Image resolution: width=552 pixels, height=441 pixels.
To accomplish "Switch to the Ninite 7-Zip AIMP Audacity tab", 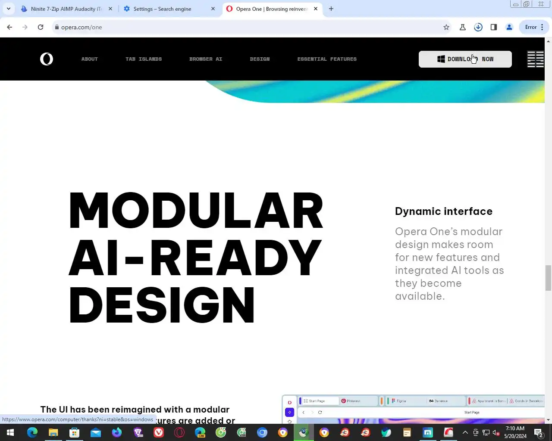I will pyautogui.click(x=66, y=9).
